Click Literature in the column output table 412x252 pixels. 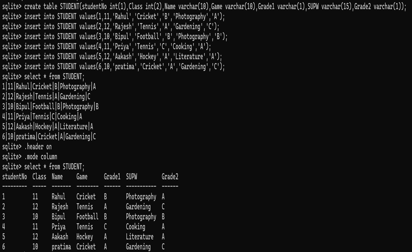click(139, 237)
